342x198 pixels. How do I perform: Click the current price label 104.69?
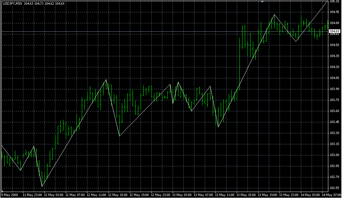click(335, 31)
